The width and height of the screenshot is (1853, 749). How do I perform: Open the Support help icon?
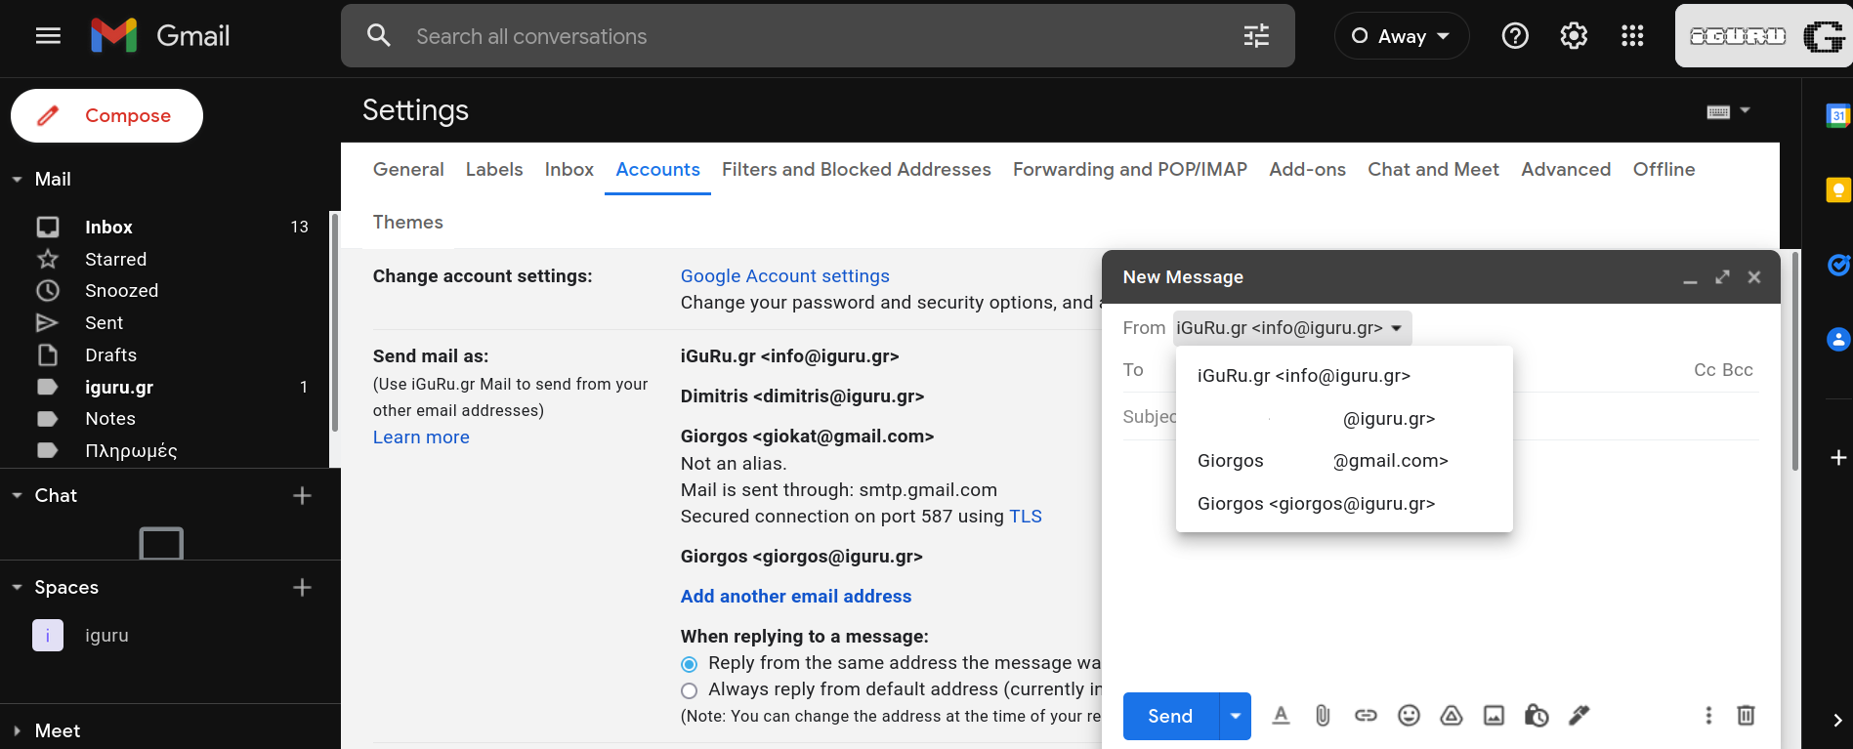point(1515,36)
